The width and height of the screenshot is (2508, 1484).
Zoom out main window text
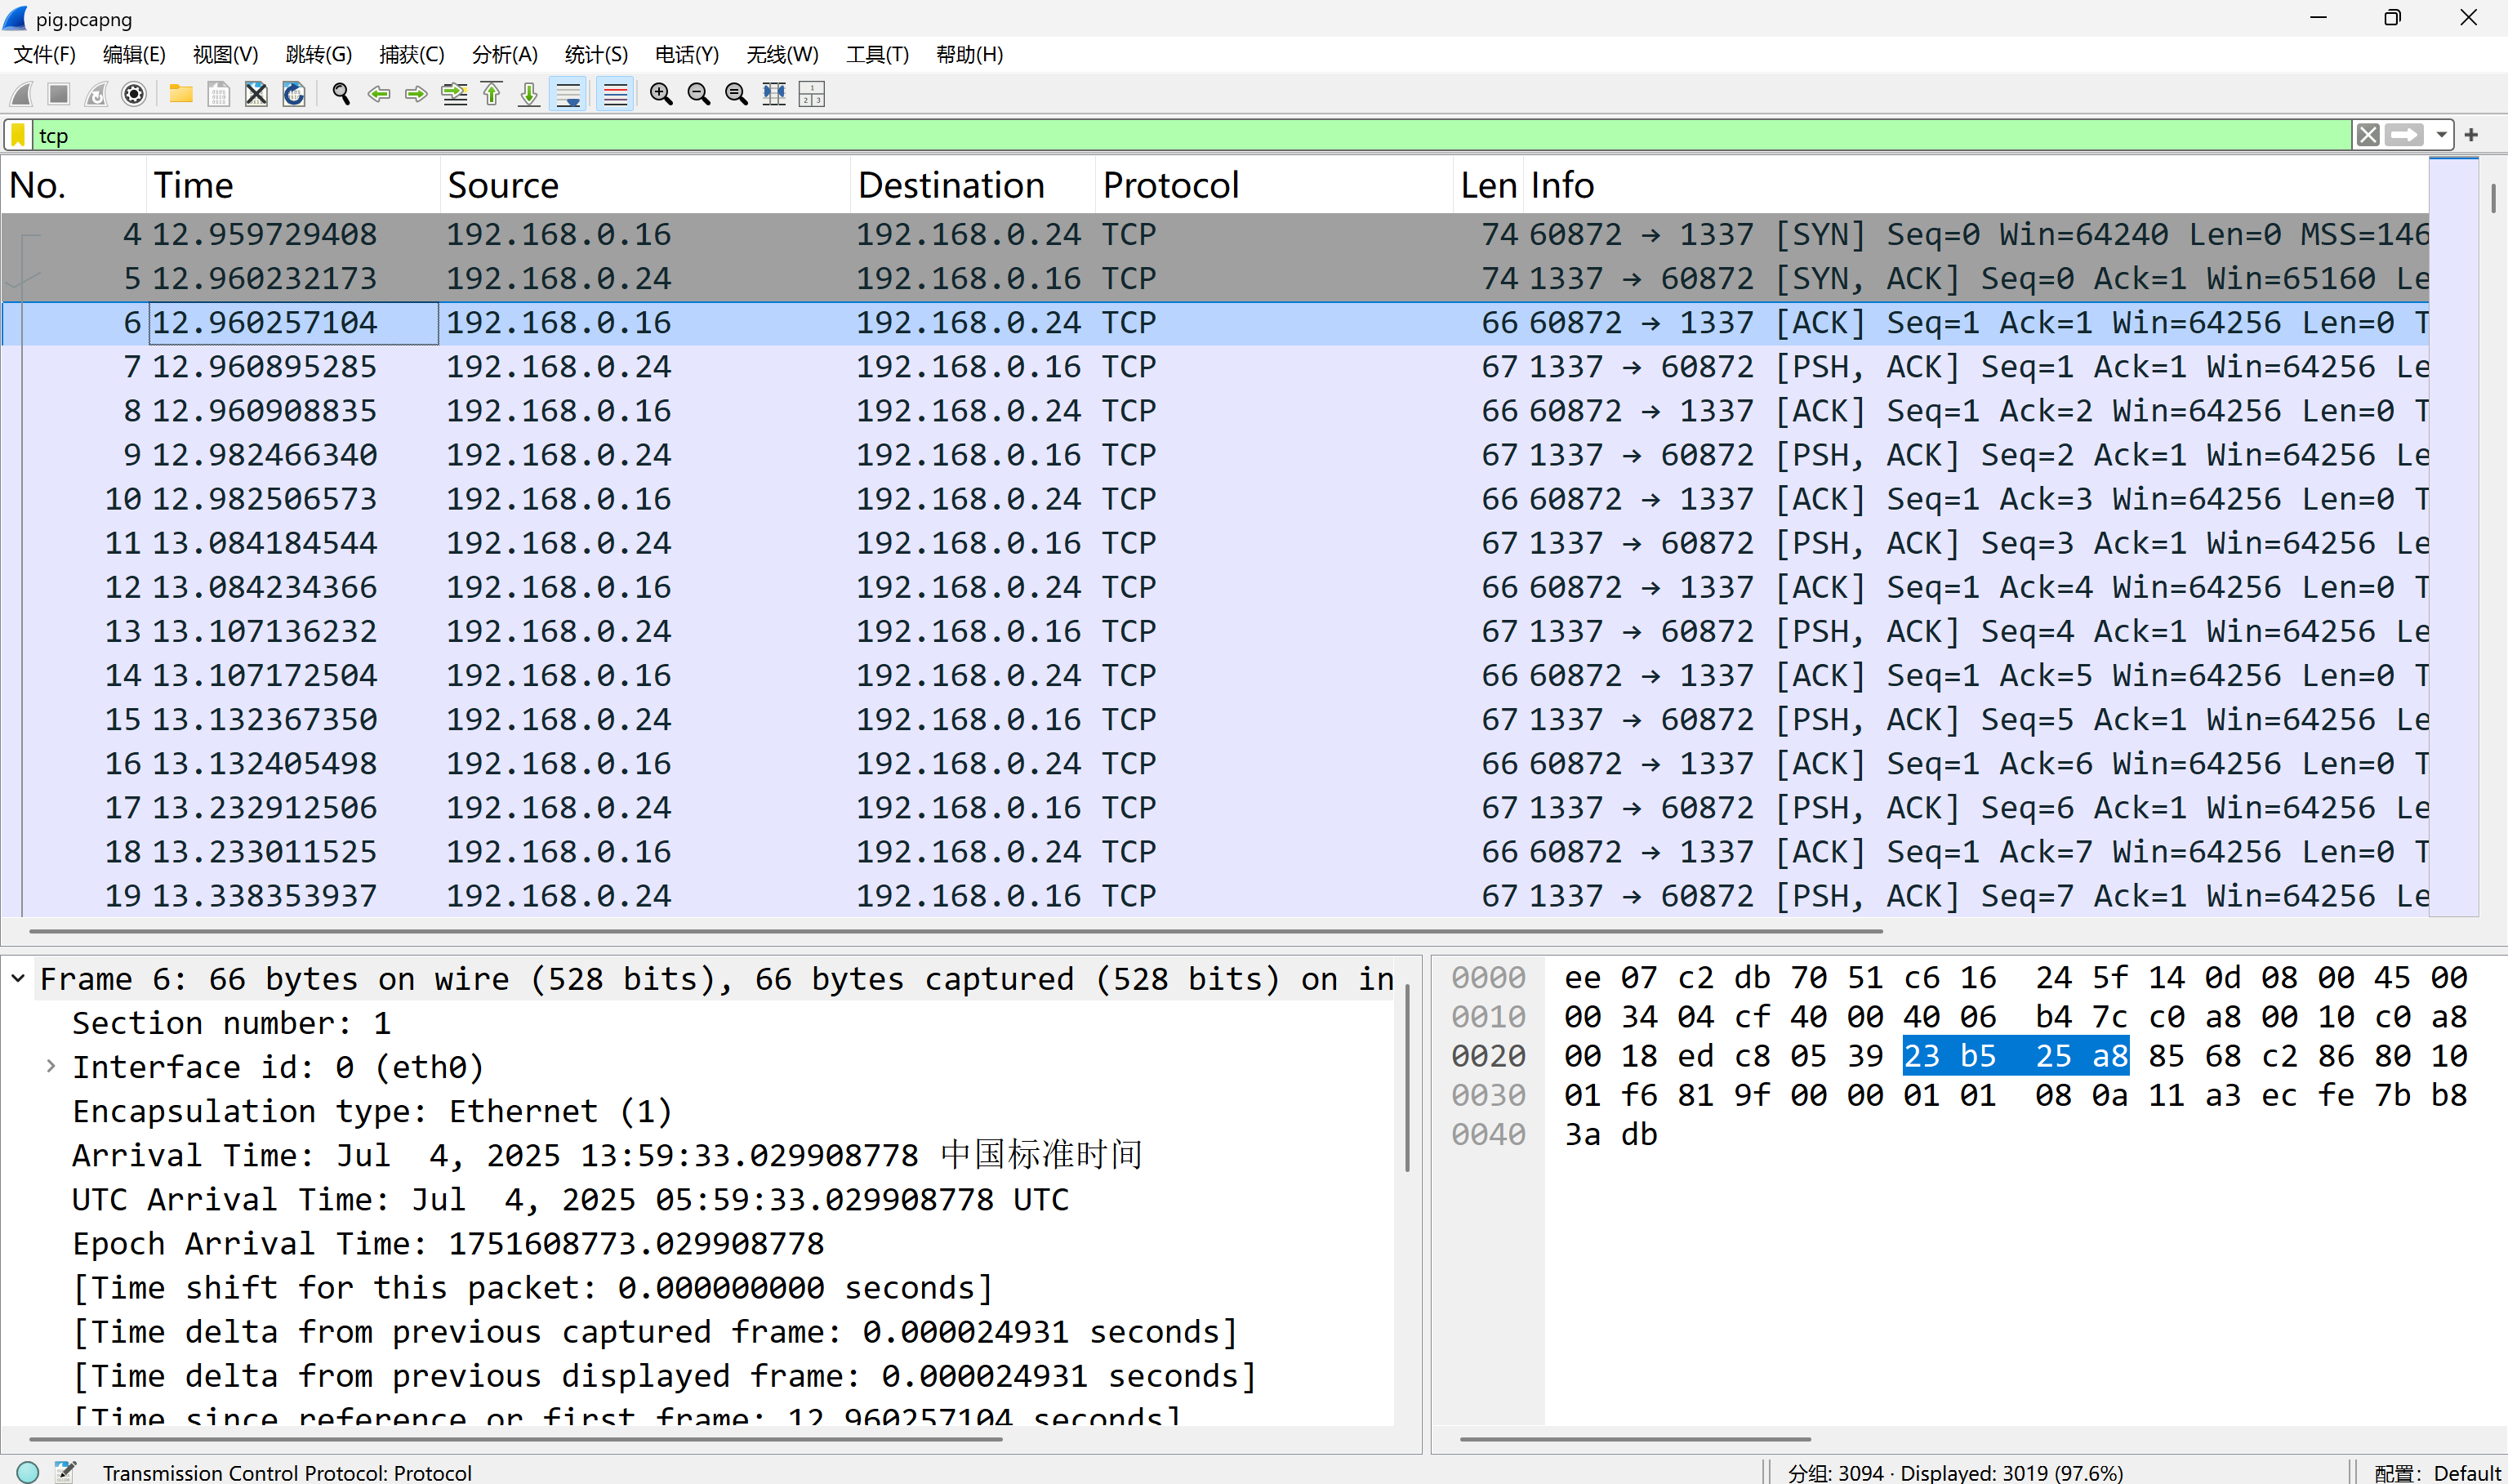coord(699,94)
